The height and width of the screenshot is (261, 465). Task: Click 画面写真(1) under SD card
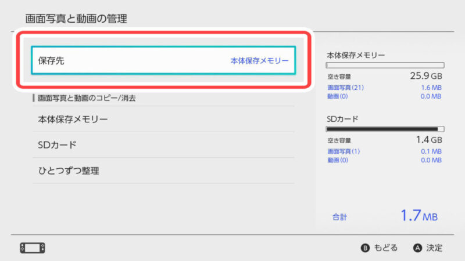(344, 151)
